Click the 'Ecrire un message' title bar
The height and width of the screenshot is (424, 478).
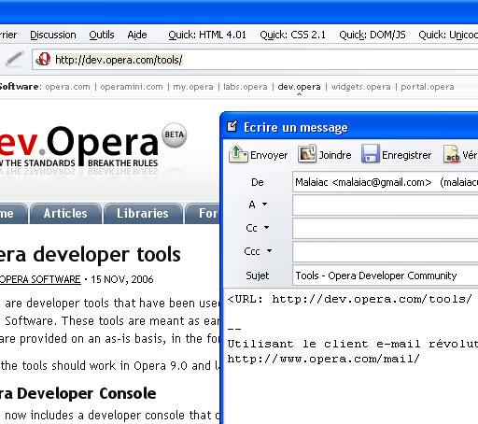350,127
